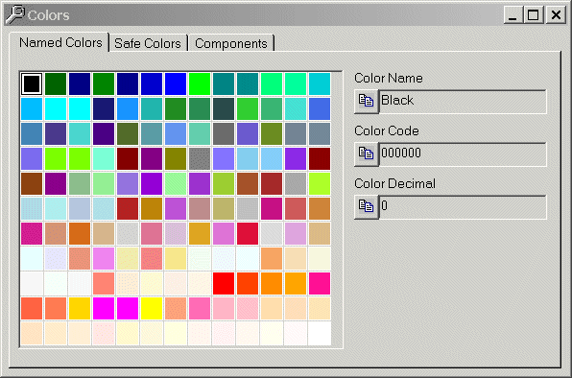Click the Color Code field showing 000000
The width and height of the screenshot is (572, 378).
pyautogui.click(x=463, y=154)
